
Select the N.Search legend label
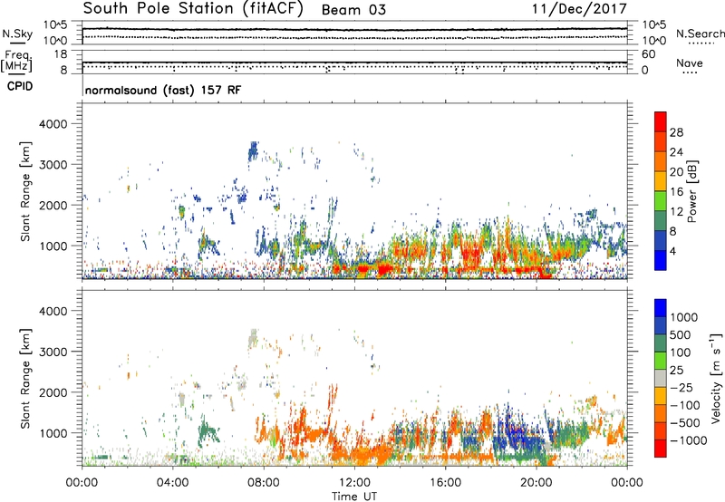coord(700,34)
